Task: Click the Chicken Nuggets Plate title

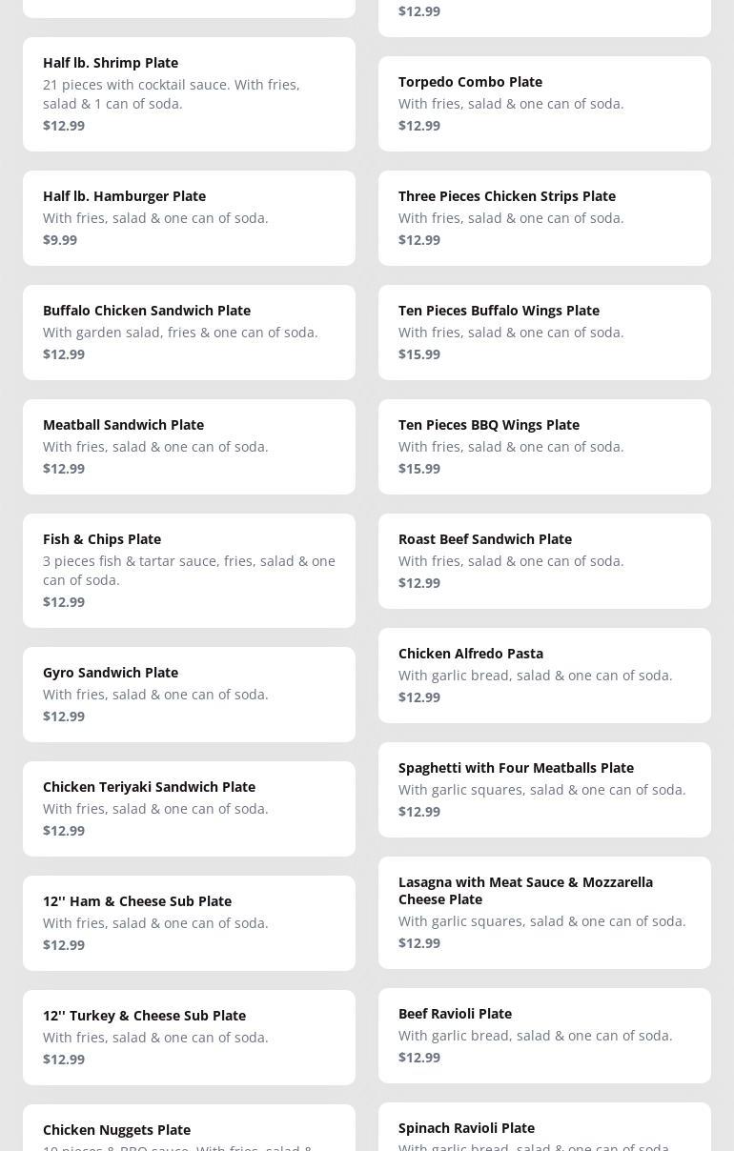Action: click(x=116, y=1130)
